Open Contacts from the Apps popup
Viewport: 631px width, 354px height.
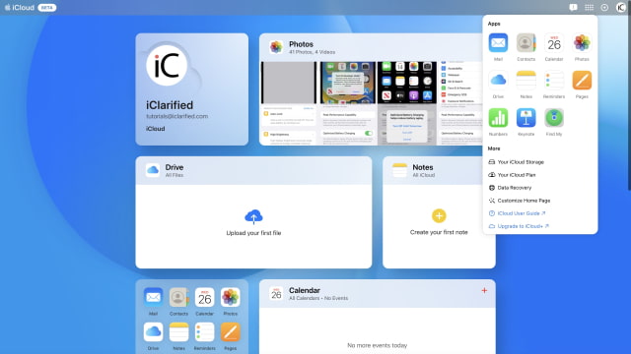pos(526,43)
